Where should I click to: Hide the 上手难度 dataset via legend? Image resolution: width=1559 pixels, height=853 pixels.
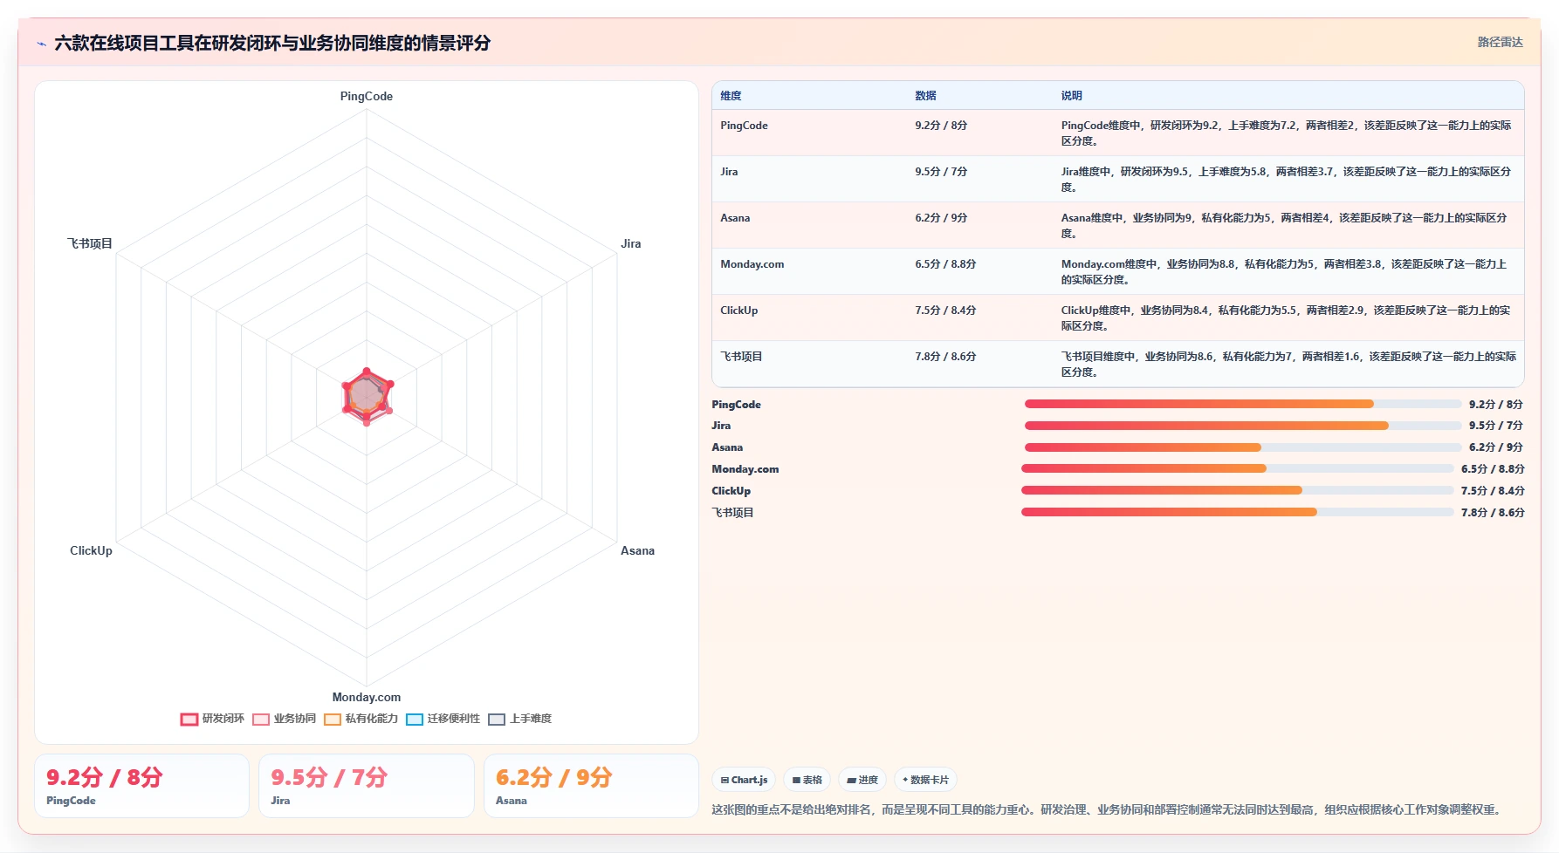coord(497,720)
